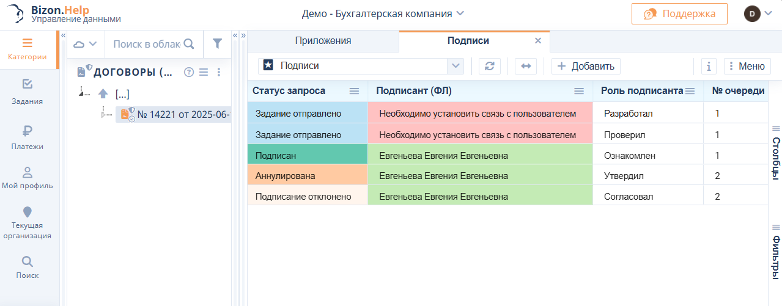Click the fit column width arrows icon
This screenshot has height=306, width=782.
[x=525, y=66]
